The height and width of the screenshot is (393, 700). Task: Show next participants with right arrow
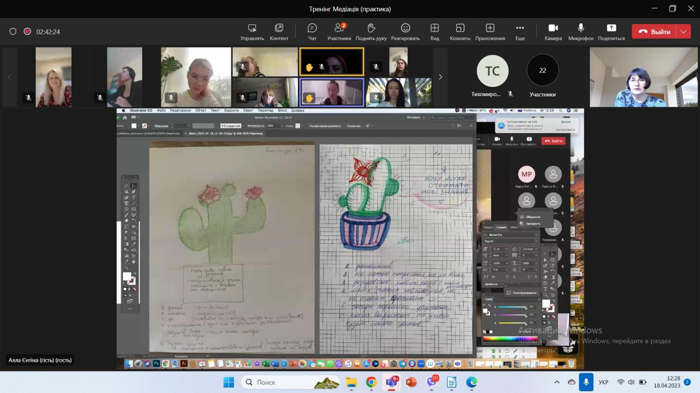pos(440,77)
